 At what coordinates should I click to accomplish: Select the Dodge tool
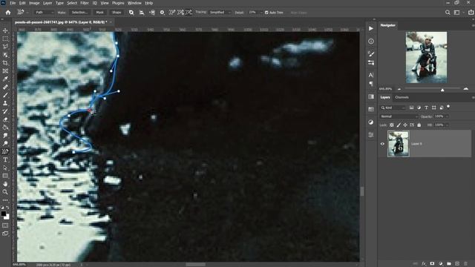[5, 143]
